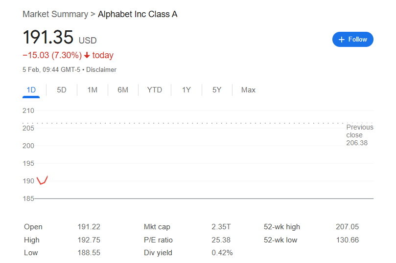The image size is (396, 263).
Task: Click the plus icon on Follow button
Action: click(x=342, y=40)
